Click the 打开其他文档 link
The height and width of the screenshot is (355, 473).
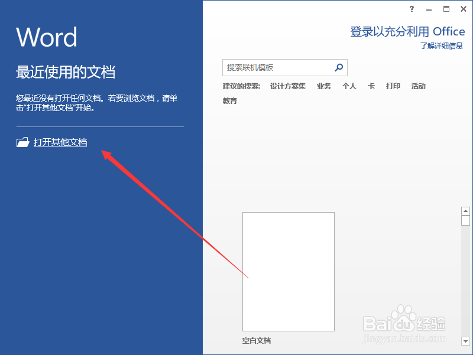[60, 142]
